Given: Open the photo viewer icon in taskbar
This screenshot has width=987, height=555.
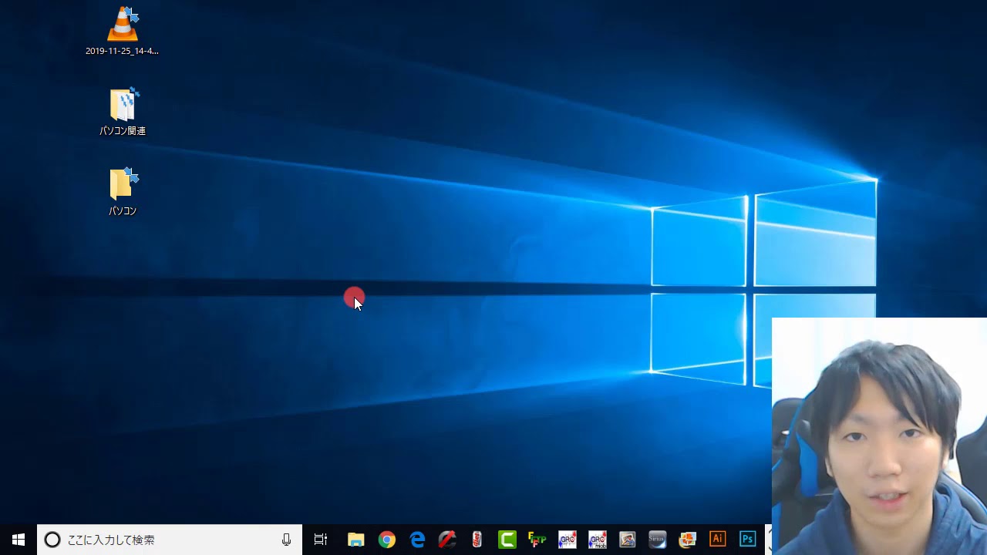Looking at the screenshot, I should click(x=628, y=540).
